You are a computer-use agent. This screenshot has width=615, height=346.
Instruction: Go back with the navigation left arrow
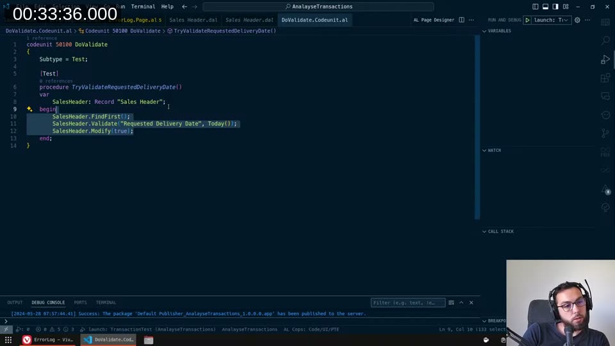(x=184, y=6)
